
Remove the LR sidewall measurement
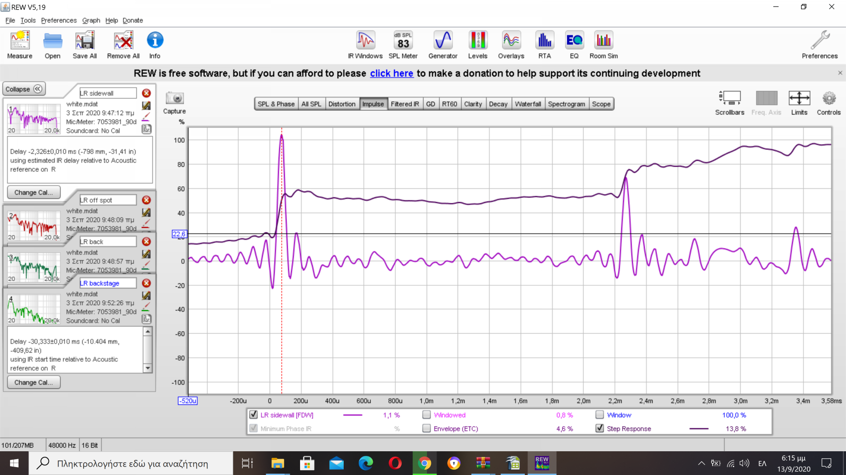pyautogui.click(x=146, y=93)
